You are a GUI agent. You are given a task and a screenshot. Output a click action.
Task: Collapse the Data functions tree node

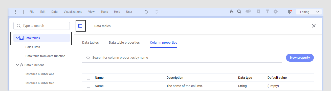coord(17,65)
